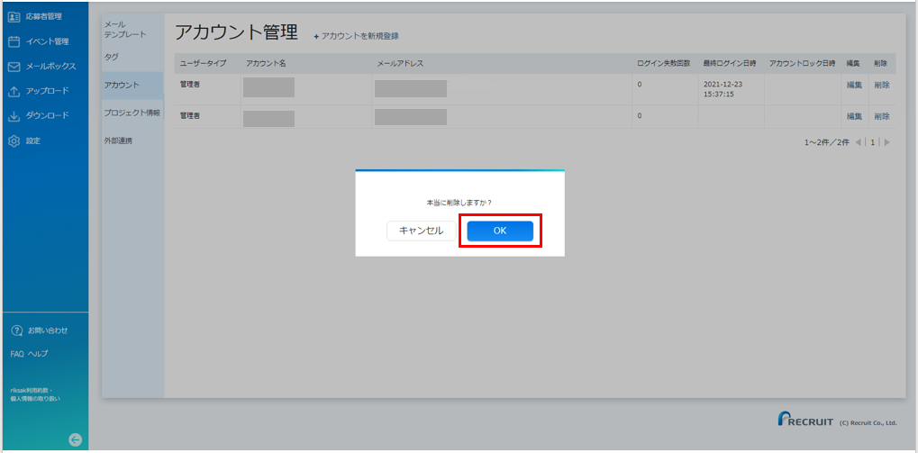This screenshot has height=453, width=918.
Task: Open the お問い合わせ link
Action: point(48,331)
